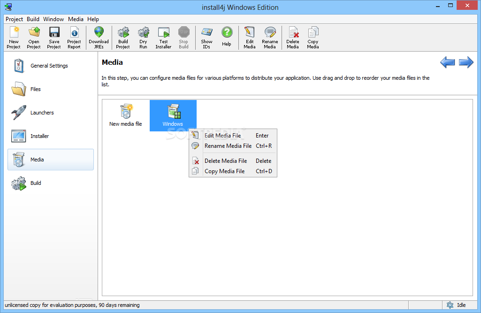The image size is (481, 313).
Task: Open the Window menu
Action: tap(53, 19)
